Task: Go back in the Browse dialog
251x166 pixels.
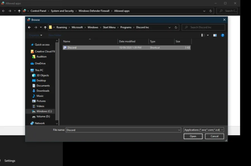Action: pos(29,27)
